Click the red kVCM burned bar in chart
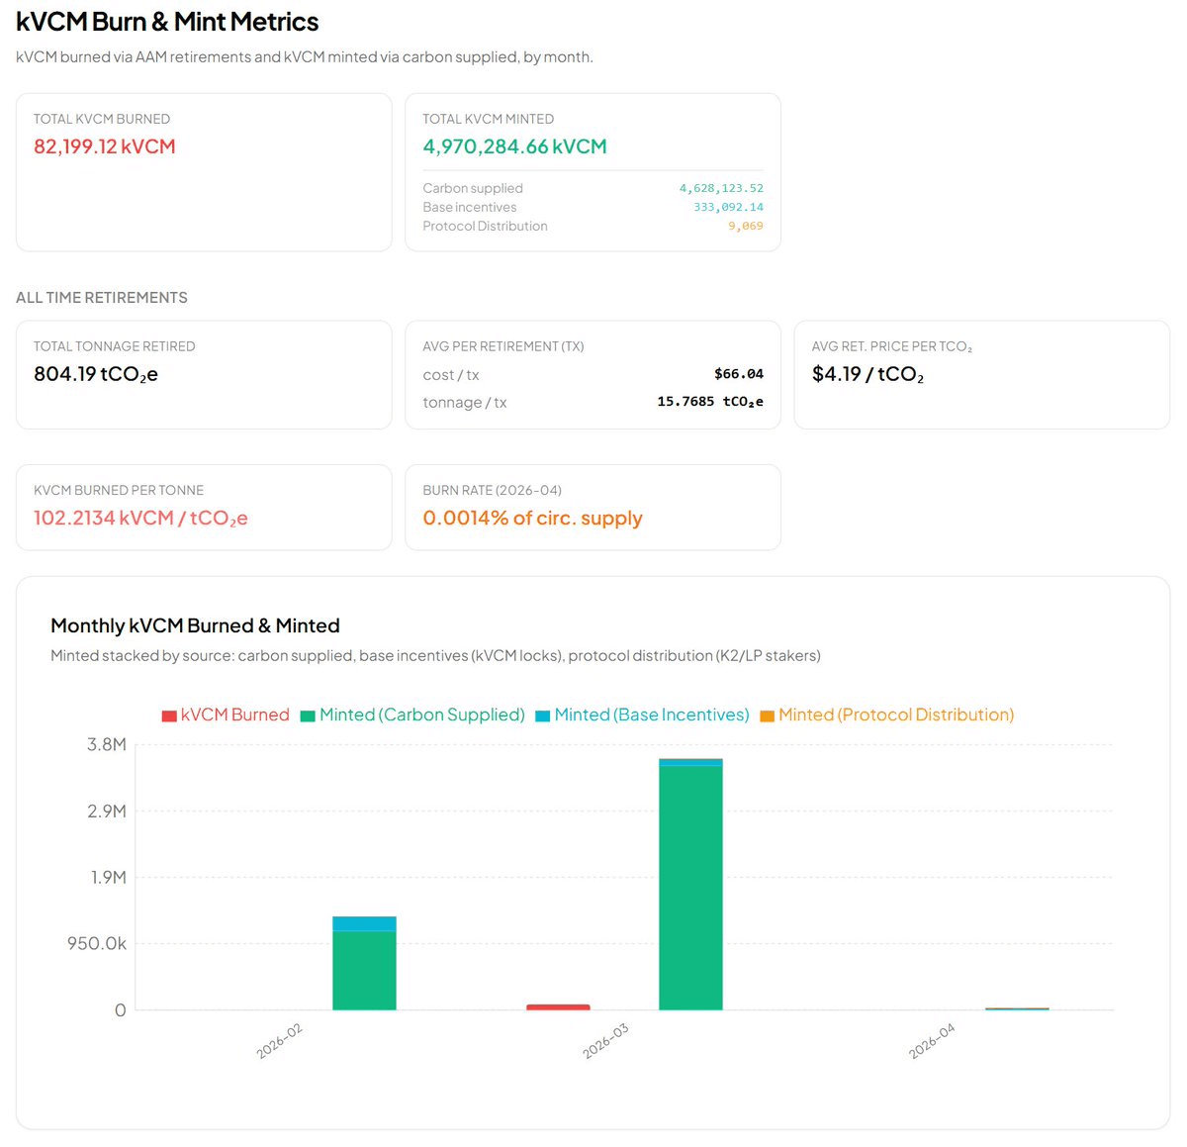Viewport: 1187px width, 1147px height. coord(558,1007)
